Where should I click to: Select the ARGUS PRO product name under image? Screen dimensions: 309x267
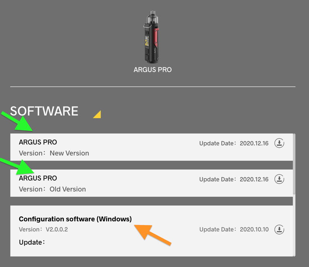click(x=153, y=70)
